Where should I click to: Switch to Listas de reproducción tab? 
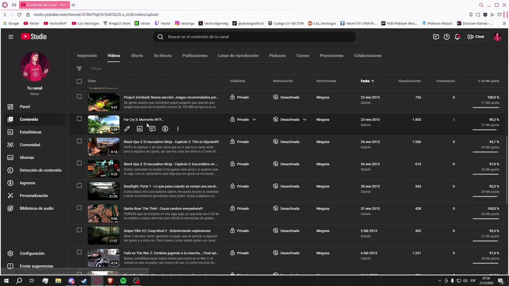tap(238, 56)
